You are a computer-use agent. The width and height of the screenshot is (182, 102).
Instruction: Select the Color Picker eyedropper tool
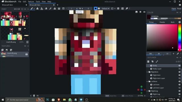pyautogui.click(x=50, y=8)
